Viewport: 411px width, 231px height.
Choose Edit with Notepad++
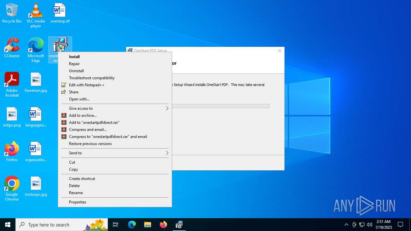tap(115, 85)
